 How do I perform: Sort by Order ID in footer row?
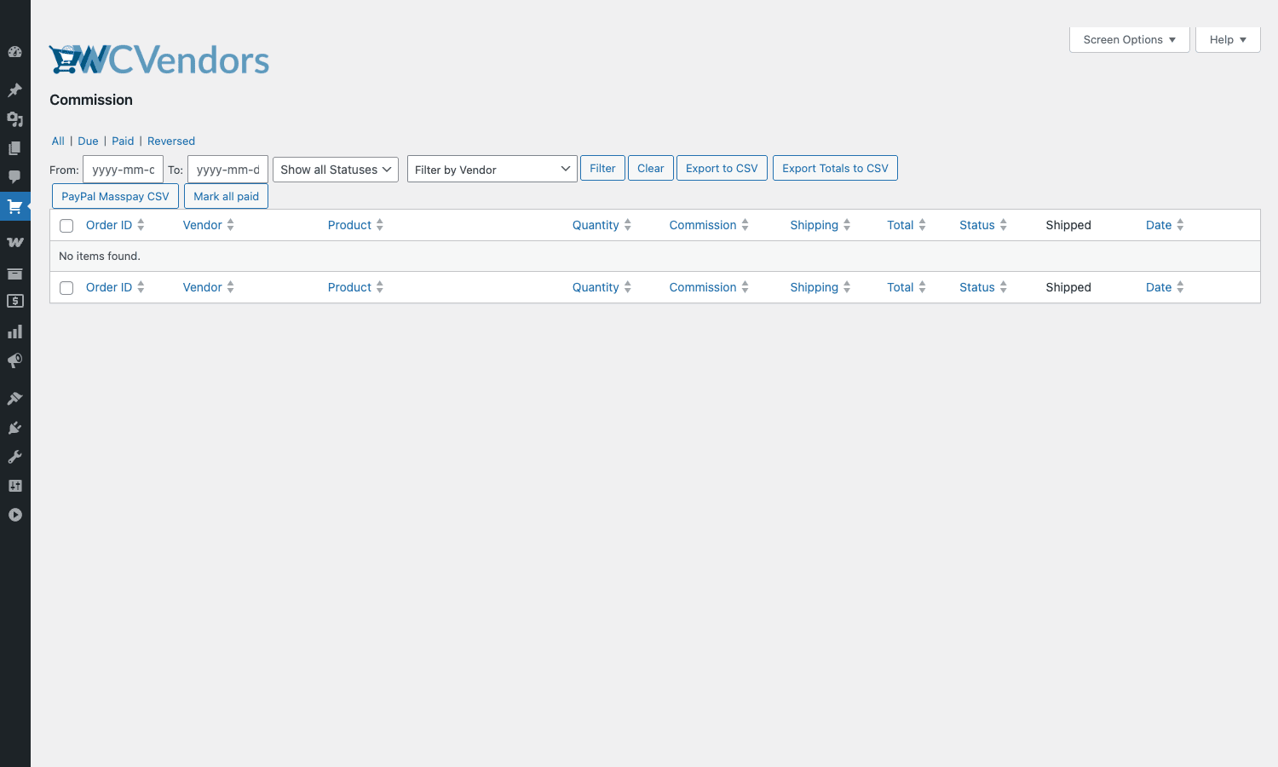point(115,287)
